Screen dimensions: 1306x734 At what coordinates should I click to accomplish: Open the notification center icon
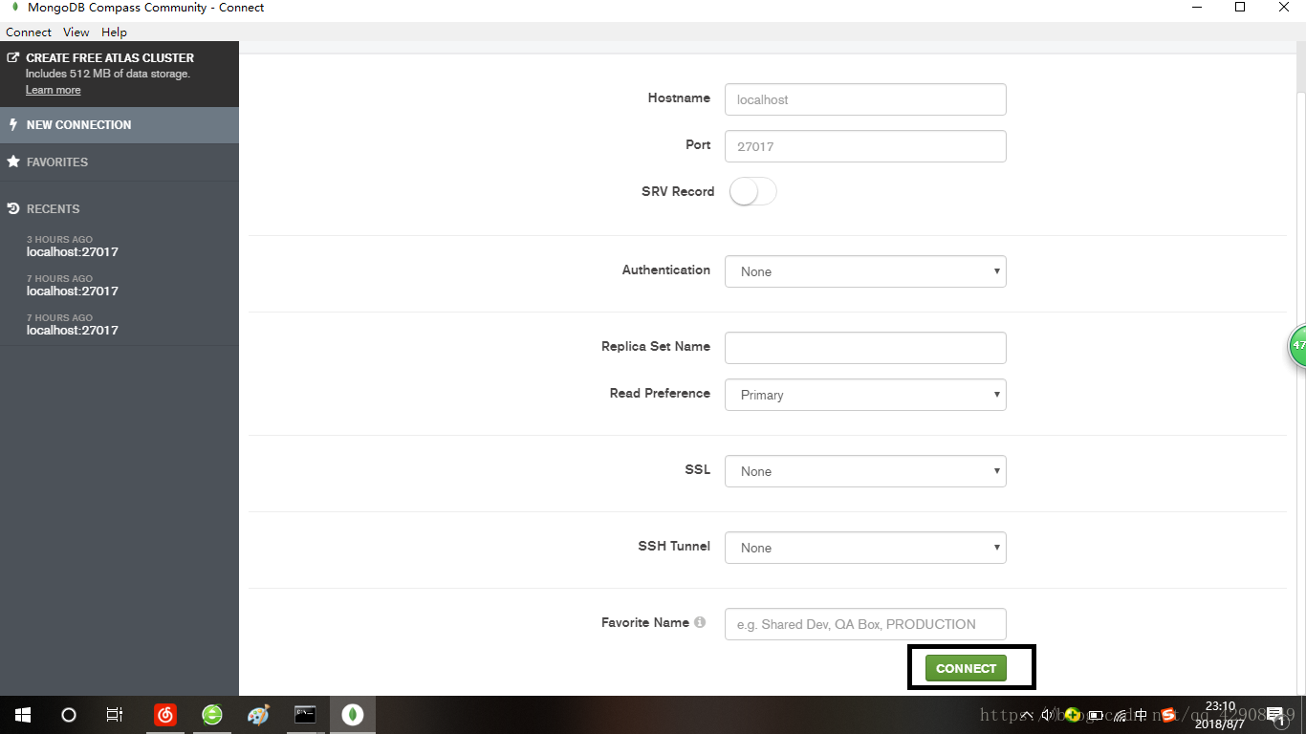click(x=1275, y=716)
